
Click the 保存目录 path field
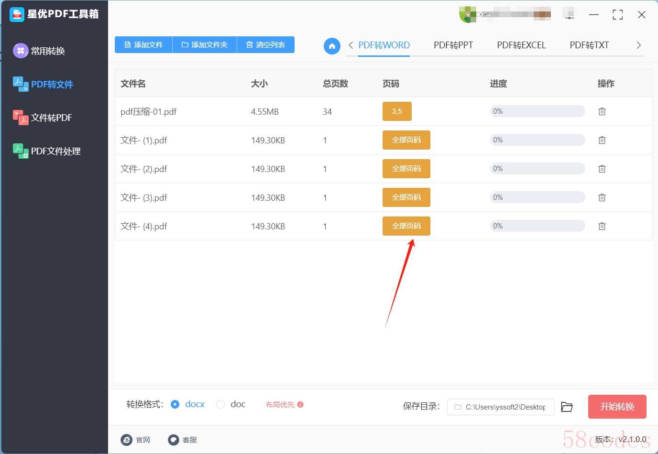(x=501, y=407)
